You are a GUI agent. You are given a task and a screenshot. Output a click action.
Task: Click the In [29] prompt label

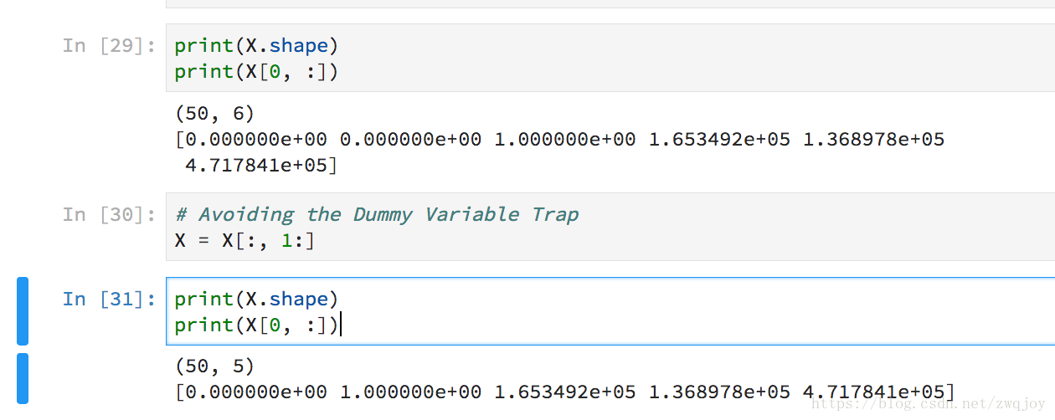pos(109,45)
